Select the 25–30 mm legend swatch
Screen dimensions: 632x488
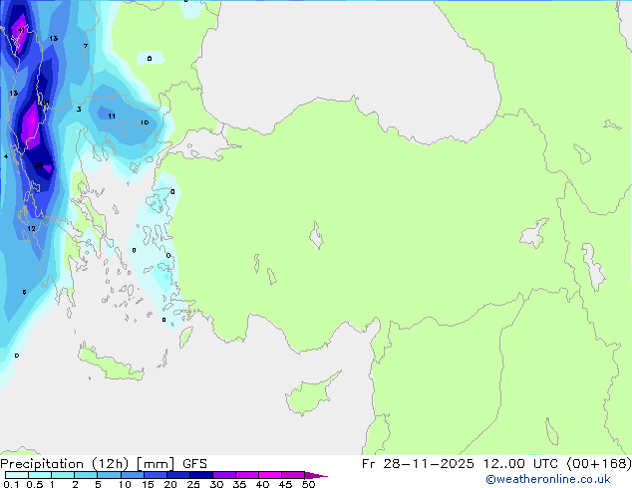[x=200, y=475]
